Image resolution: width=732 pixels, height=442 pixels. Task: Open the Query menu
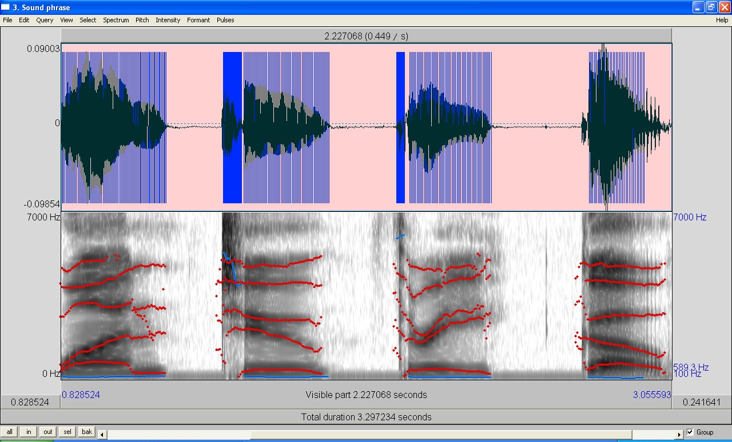44,20
